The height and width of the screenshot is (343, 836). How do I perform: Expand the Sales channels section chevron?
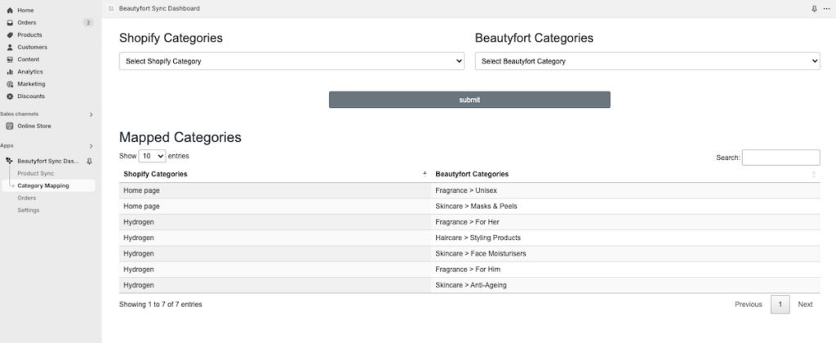pyautogui.click(x=91, y=114)
